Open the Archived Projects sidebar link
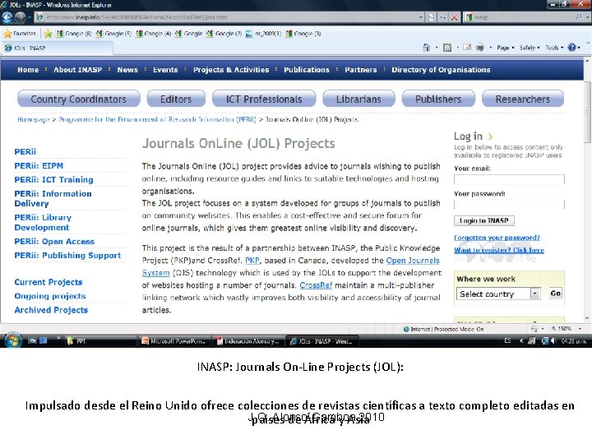 pyautogui.click(x=51, y=310)
